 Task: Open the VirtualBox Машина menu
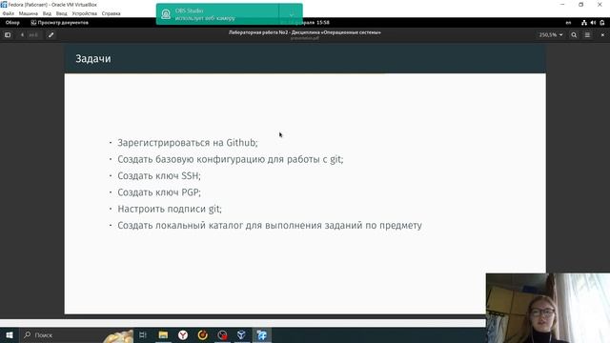pos(29,13)
